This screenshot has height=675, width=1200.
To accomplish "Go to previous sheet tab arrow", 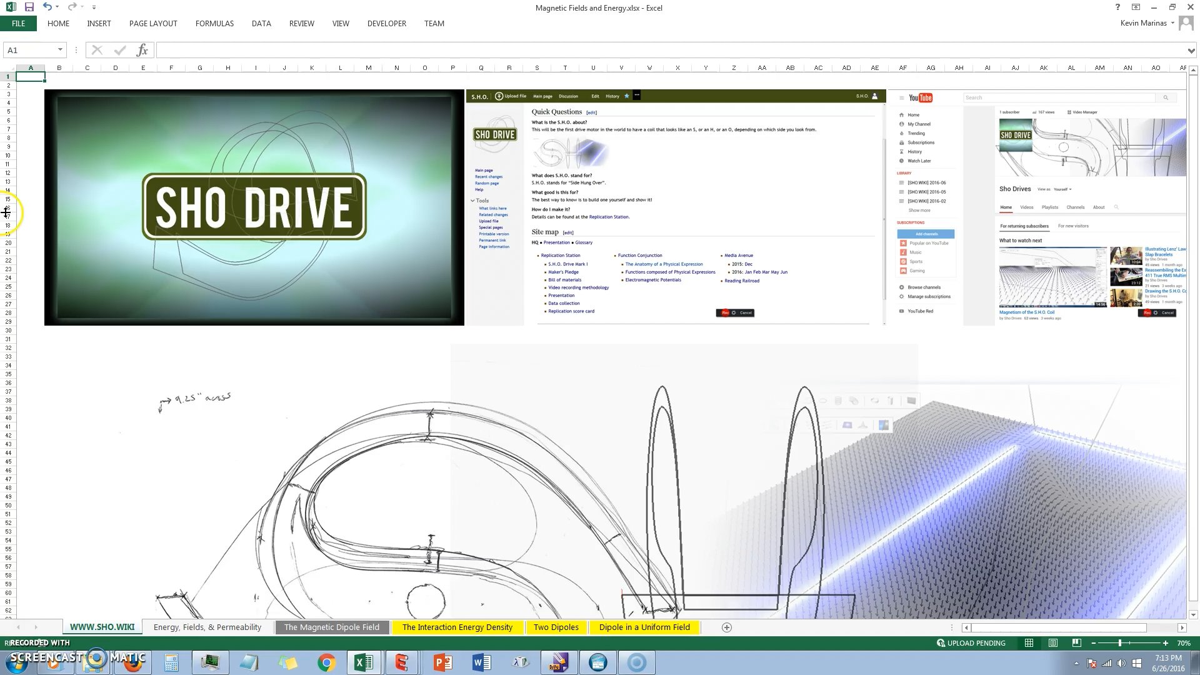I will coord(18,627).
